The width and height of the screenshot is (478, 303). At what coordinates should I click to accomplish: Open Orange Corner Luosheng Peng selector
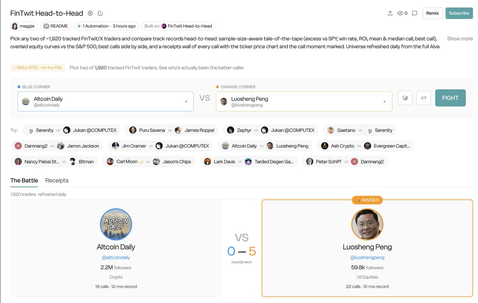[x=304, y=101]
